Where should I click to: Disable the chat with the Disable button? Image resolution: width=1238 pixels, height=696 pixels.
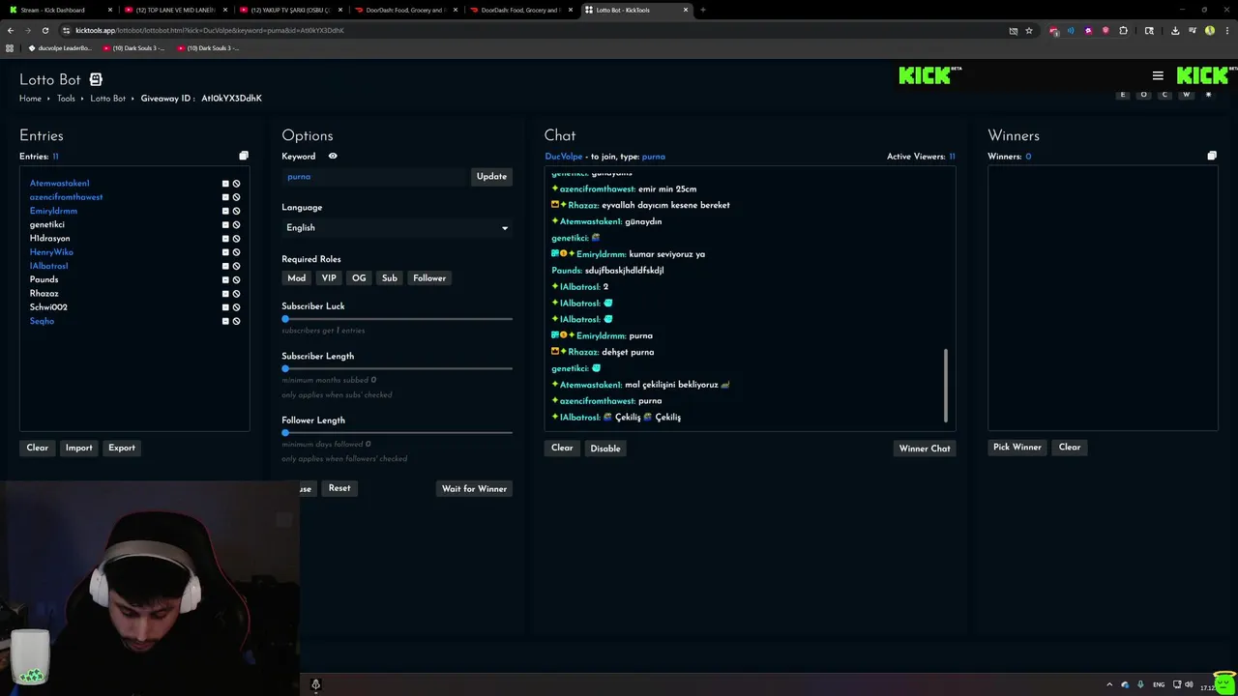605,449
